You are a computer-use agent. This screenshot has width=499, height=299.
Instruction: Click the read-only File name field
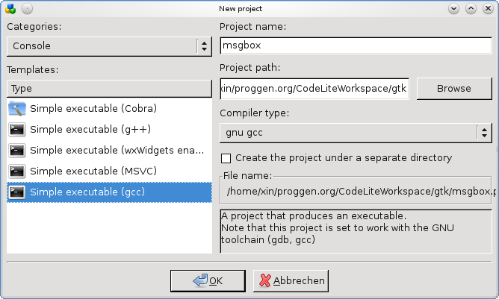tap(356, 192)
